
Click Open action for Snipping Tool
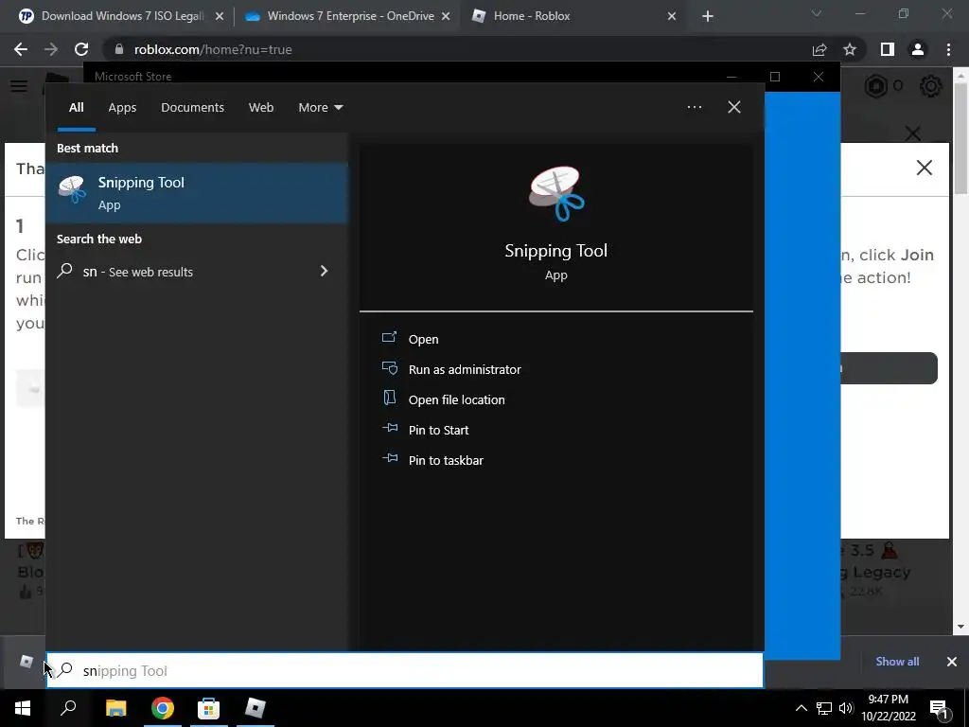point(423,339)
